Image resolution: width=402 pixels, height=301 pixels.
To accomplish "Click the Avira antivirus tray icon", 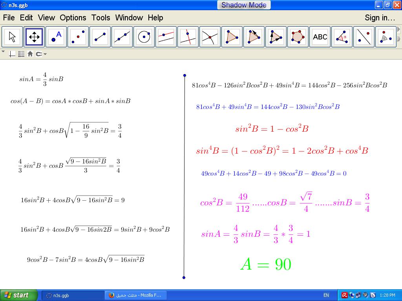I will [x=344, y=296].
